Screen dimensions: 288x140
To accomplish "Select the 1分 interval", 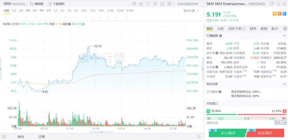I will pos(55,11).
